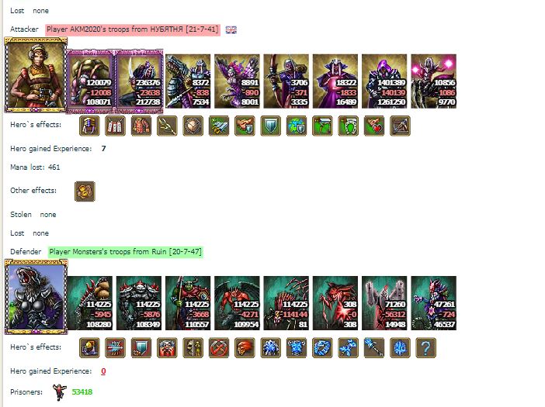Click the horseshoe effect icon in attacker's effects
This screenshot has width=545, height=407.
(349, 126)
